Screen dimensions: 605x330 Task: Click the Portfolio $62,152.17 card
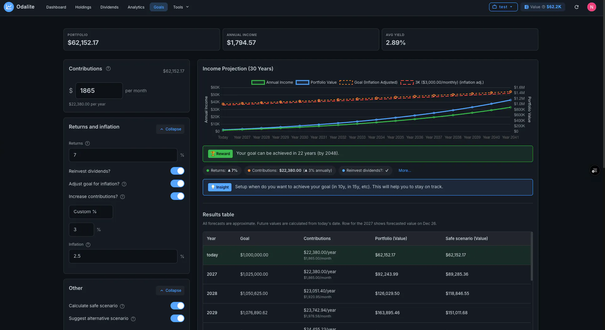142,39
